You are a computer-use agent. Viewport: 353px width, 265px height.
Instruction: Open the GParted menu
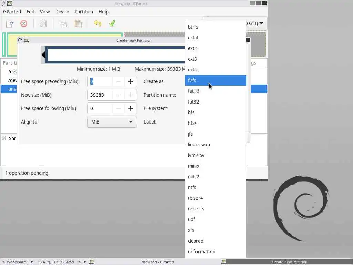(x=12, y=12)
